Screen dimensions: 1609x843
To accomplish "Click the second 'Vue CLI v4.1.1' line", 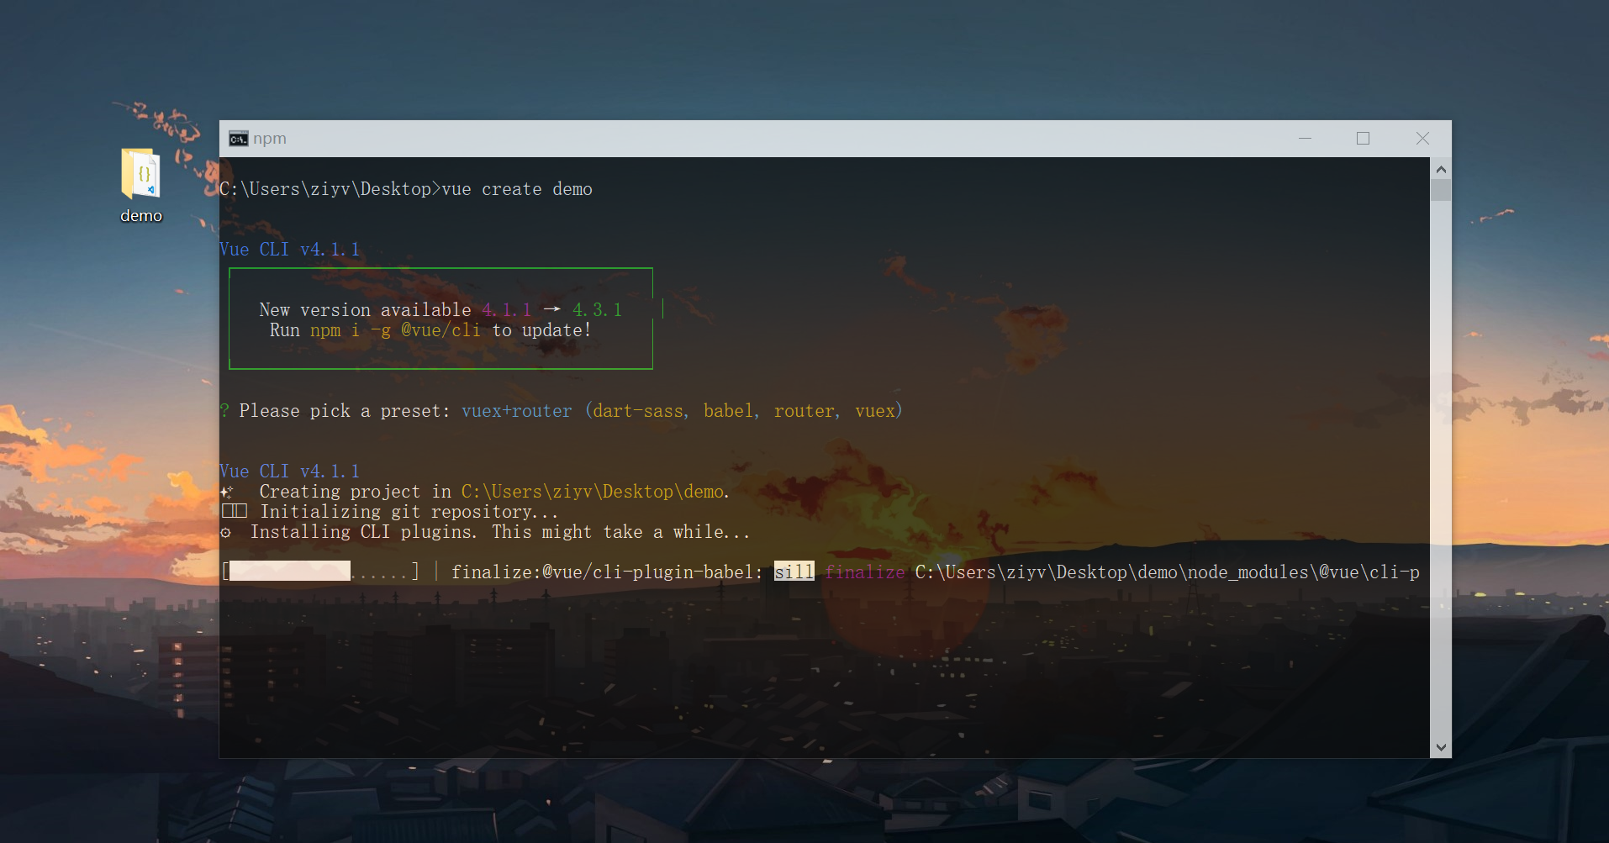I will (289, 472).
